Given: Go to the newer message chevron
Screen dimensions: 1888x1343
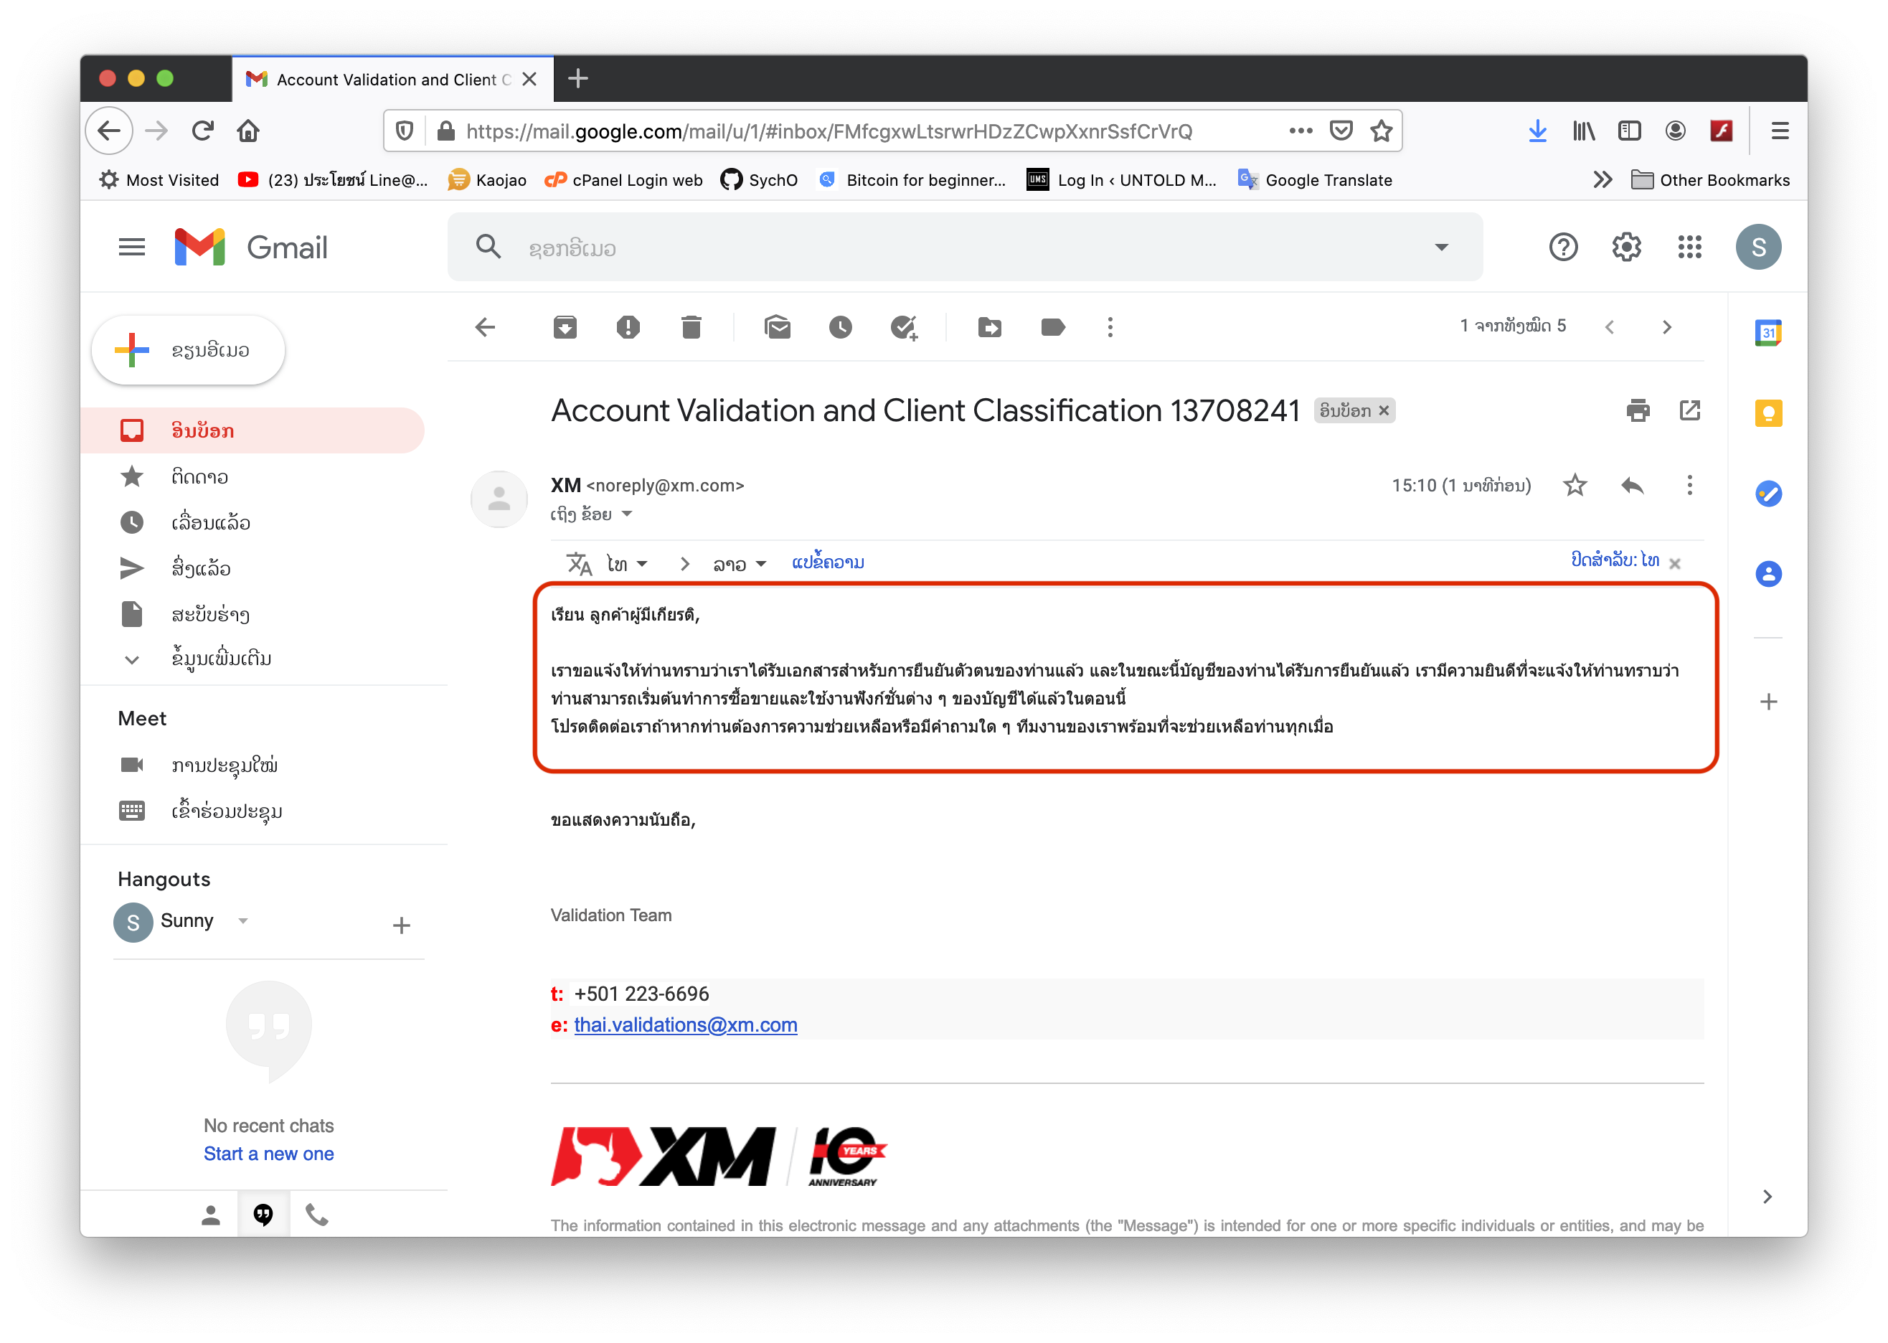Looking at the screenshot, I should [x=1610, y=327].
